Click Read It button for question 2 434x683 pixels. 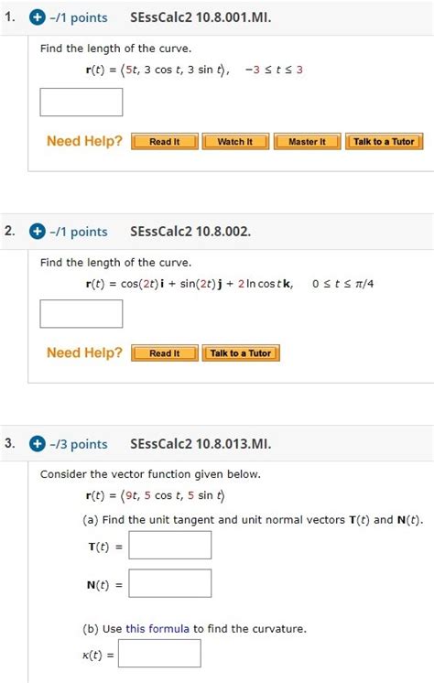[x=164, y=352]
